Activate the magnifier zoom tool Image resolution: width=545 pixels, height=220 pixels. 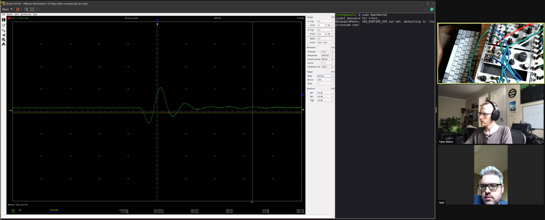click(x=4, y=40)
